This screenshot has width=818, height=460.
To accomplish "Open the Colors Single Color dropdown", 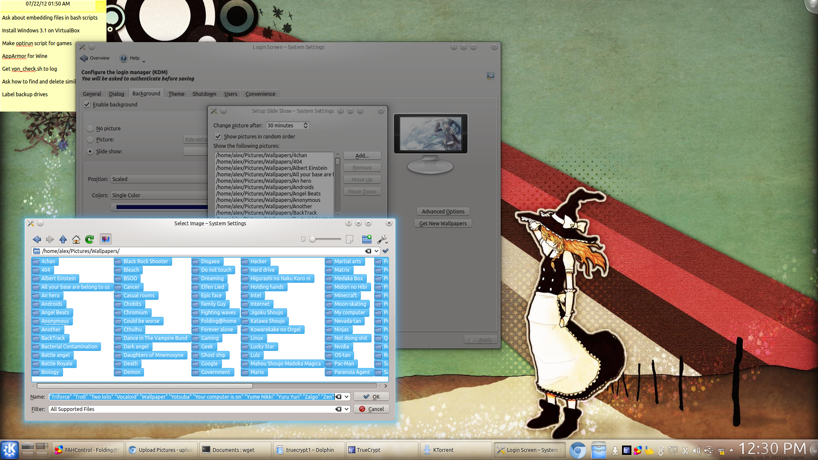I will coord(159,195).
